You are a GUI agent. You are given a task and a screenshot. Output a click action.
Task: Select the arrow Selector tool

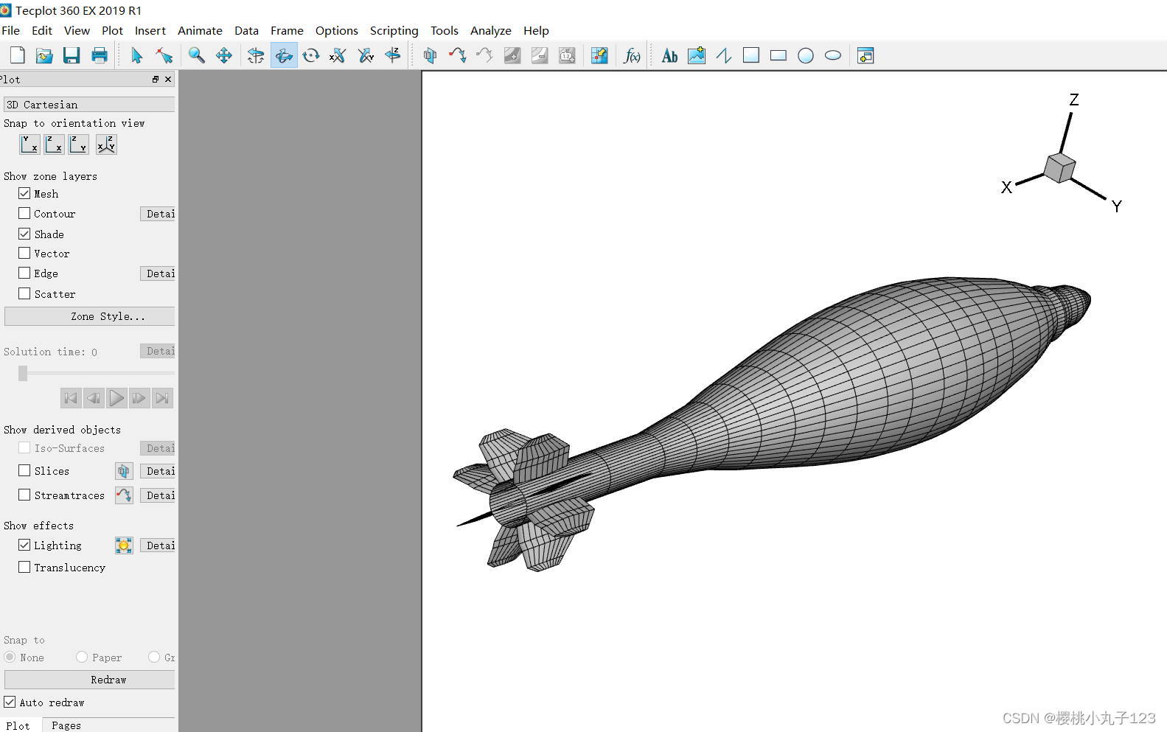pyautogui.click(x=136, y=55)
